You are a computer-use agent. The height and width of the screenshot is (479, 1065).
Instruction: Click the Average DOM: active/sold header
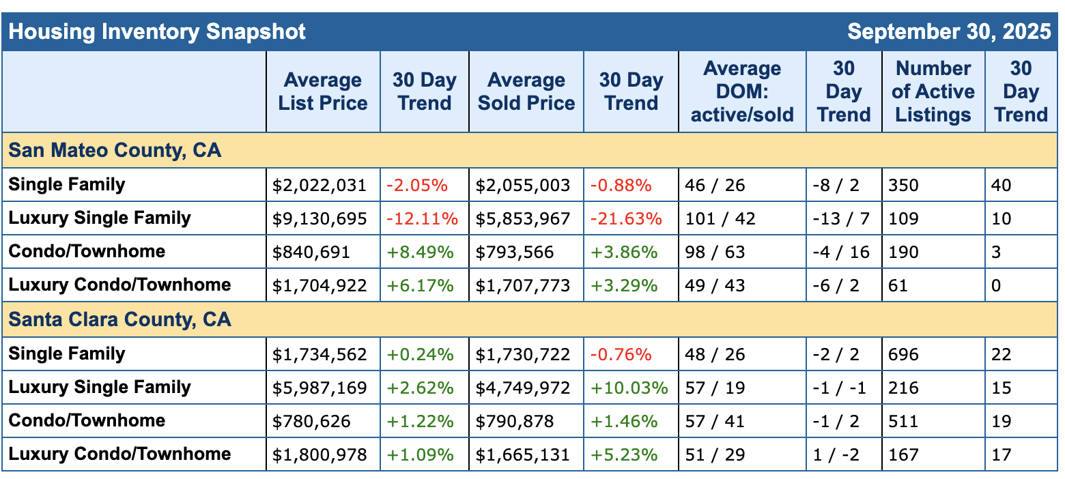[x=742, y=91]
